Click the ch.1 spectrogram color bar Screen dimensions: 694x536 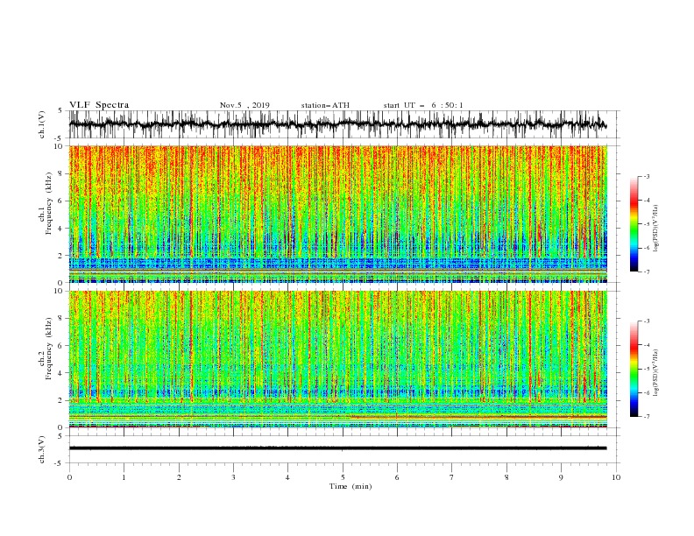pyautogui.click(x=634, y=224)
